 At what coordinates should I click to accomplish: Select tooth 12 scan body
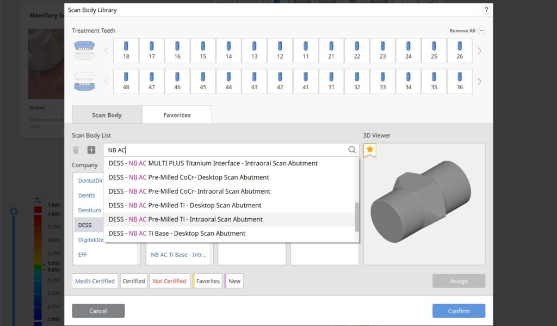280,51
